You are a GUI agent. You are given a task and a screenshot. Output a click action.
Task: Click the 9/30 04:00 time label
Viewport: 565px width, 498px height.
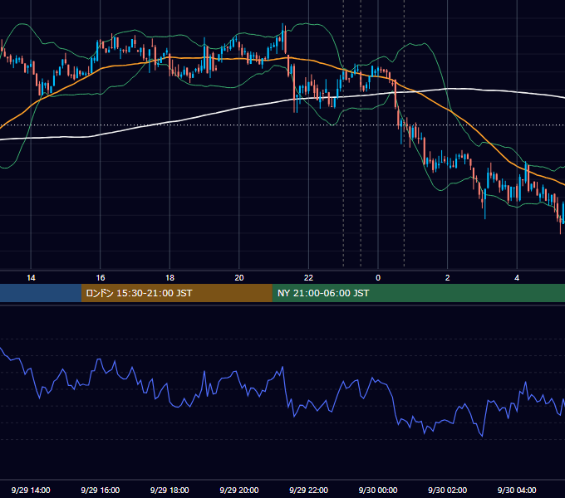(517, 490)
